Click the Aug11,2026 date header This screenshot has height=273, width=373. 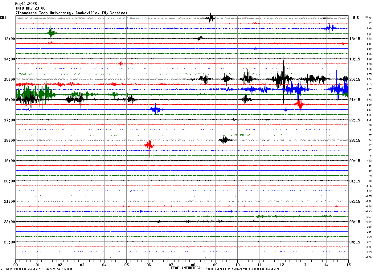point(26,4)
